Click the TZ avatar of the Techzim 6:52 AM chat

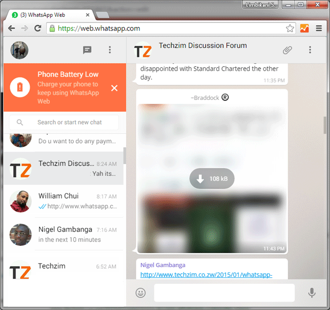[x=20, y=272]
